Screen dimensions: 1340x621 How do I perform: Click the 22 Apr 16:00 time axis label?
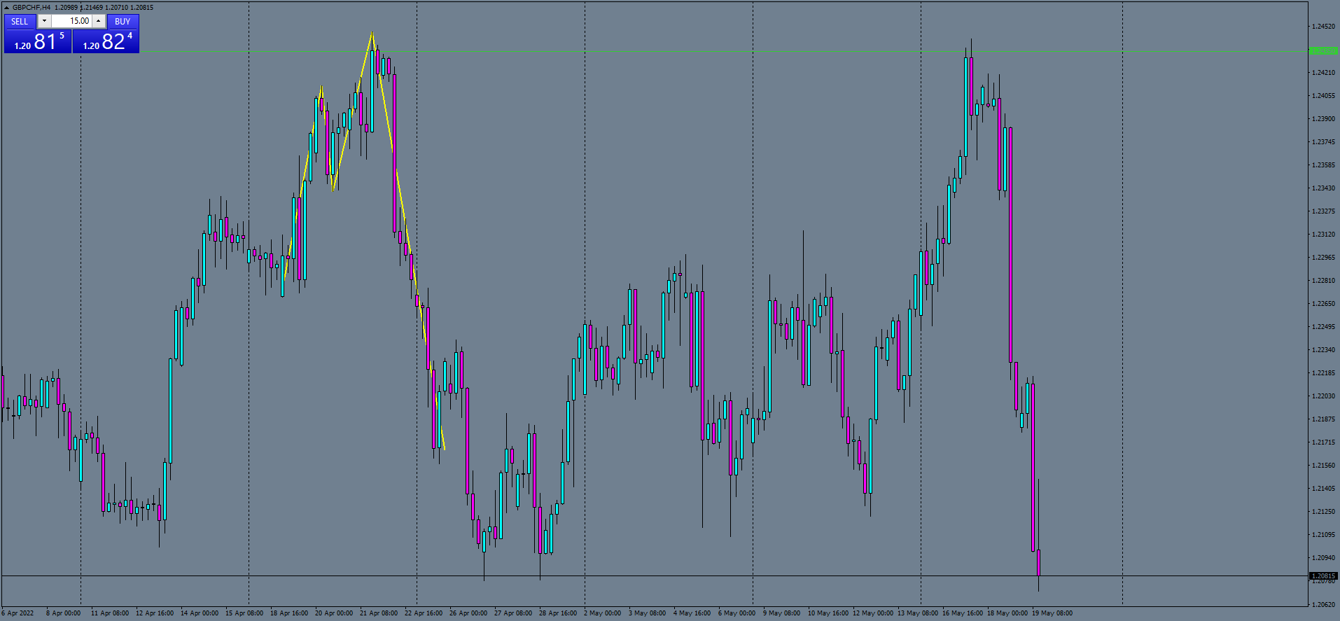(x=424, y=613)
